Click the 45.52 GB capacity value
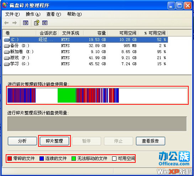 point(98,64)
